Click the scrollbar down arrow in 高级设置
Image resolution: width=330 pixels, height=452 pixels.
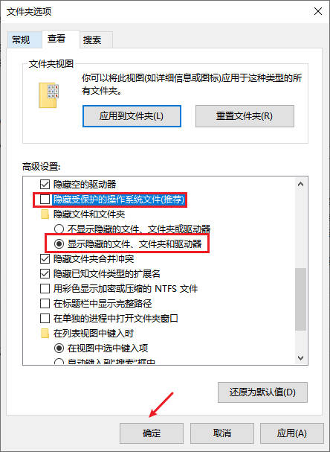click(301, 358)
